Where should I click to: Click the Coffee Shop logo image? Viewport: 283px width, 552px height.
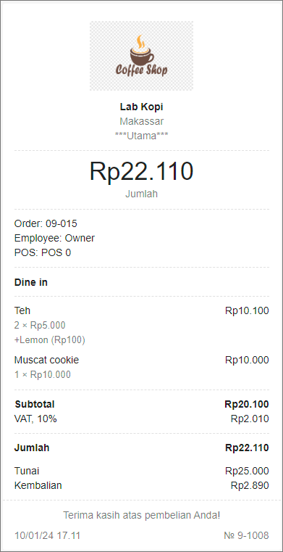pyautogui.click(x=141, y=56)
